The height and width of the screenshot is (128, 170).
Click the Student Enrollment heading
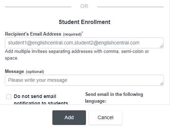[84, 22]
